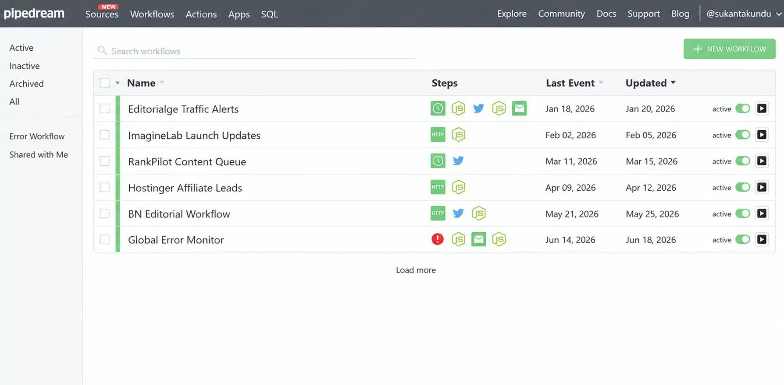Click the last Node.js step in Global Error Monitor
Image resolution: width=784 pixels, height=385 pixels.
(499, 239)
